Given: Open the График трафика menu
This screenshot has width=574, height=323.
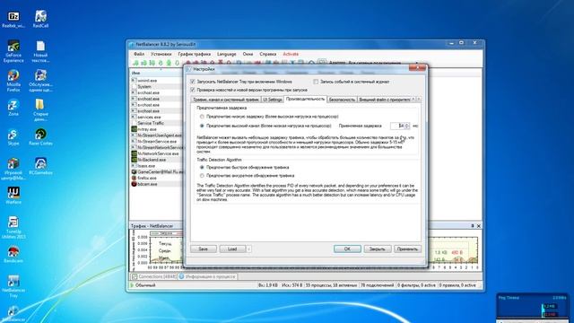Looking at the screenshot, I should click(x=195, y=54).
